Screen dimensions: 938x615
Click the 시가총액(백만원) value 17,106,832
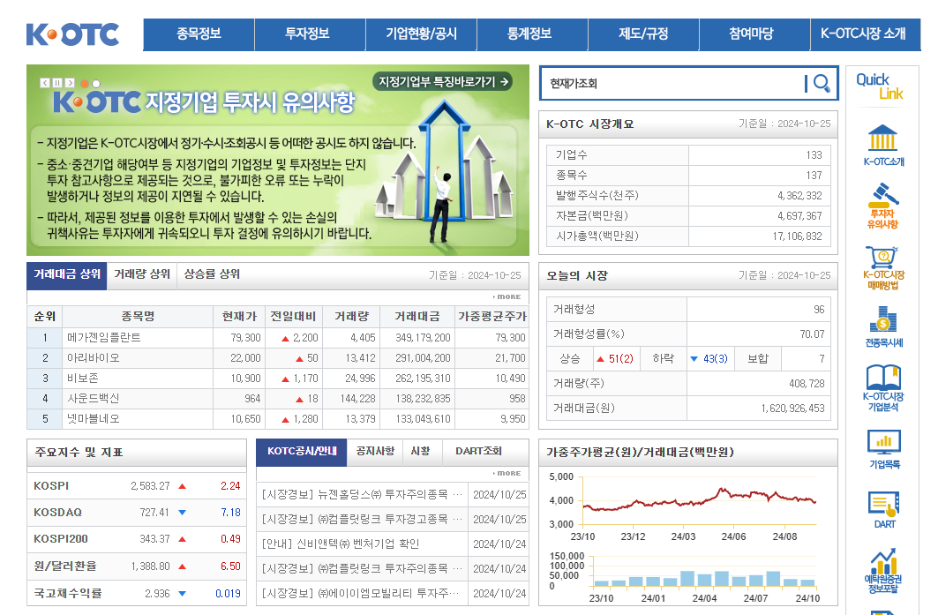point(797,236)
